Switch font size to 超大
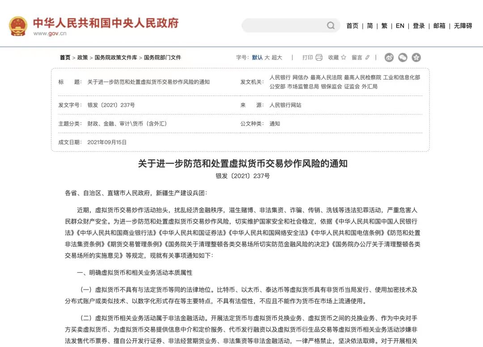The height and width of the screenshot is (347, 483). click(276, 57)
